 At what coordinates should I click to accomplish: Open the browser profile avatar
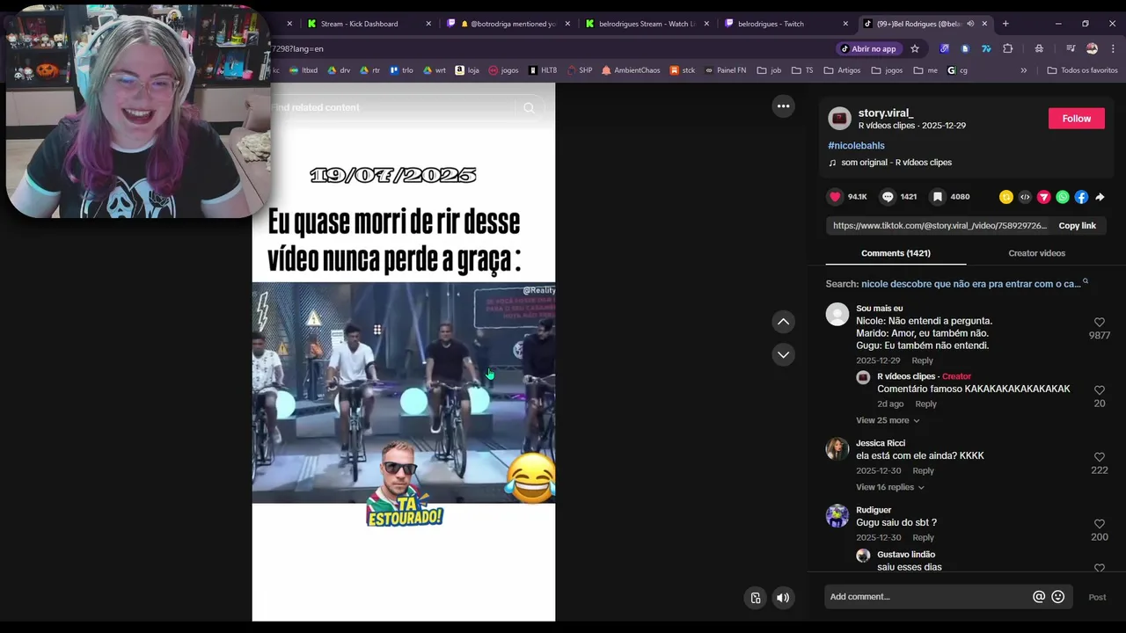[x=1092, y=48]
